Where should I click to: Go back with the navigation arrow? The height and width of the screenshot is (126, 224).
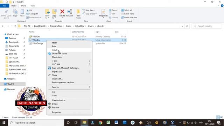point(3,26)
